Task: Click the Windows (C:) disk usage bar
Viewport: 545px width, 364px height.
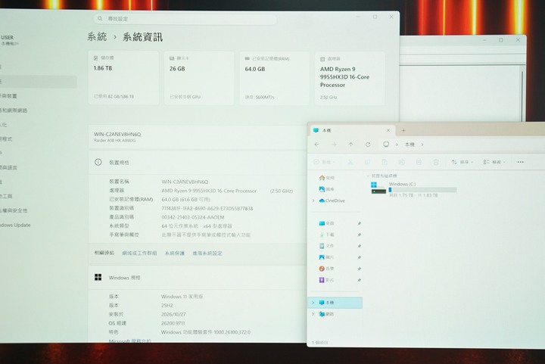Action: click(422, 190)
